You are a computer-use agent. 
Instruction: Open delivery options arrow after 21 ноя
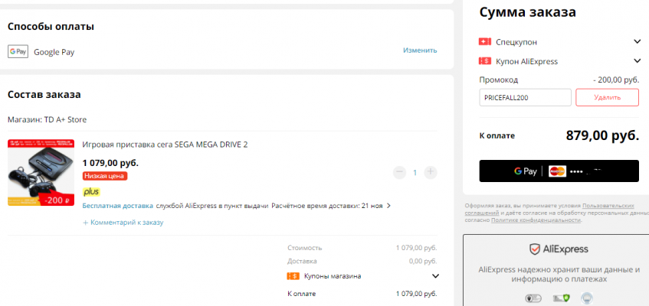[388, 206]
